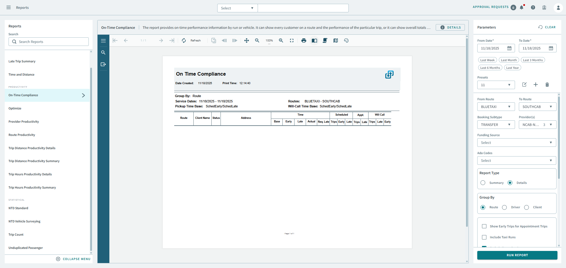Image resolution: width=566 pixels, height=268 pixels.
Task: Apply the Last 3 Months preset
Action: (x=533, y=60)
